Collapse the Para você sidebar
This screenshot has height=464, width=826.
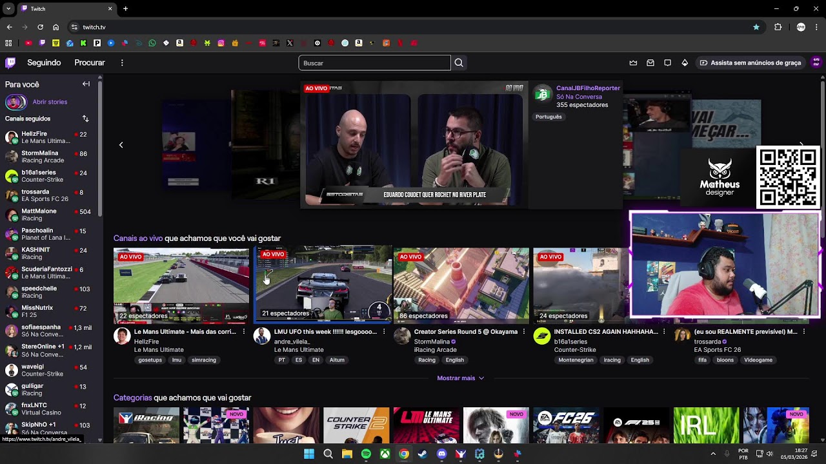(x=86, y=84)
